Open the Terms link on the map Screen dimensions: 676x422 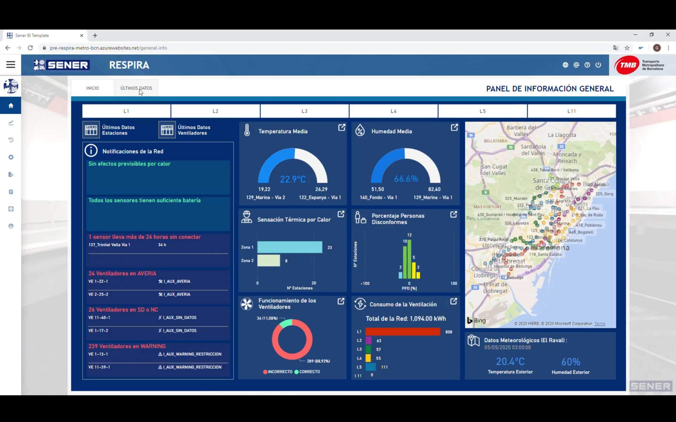(599, 323)
